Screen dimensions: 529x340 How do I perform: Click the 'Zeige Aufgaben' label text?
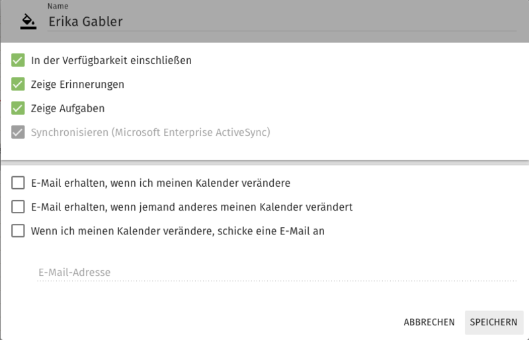pos(68,109)
